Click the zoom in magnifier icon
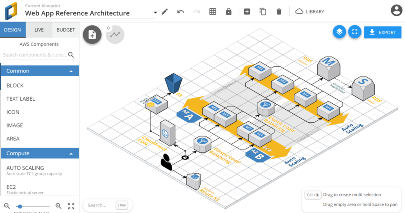This screenshot has height=213, width=405. tap(58, 206)
